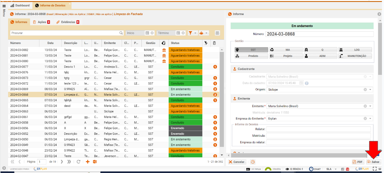
Task: Click the orange people group icon
Action: pyautogui.click(x=201, y=33)
